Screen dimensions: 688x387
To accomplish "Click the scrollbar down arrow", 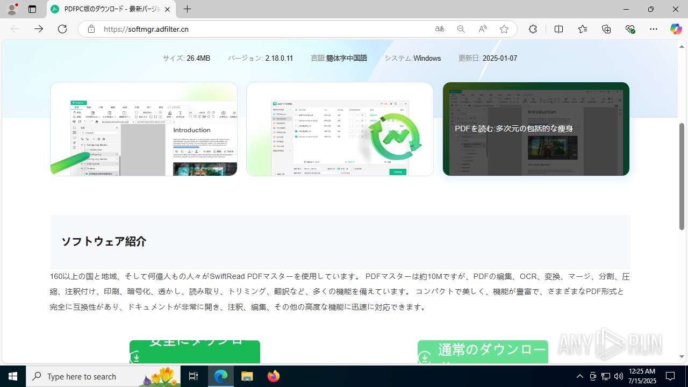I will (682, 356).
